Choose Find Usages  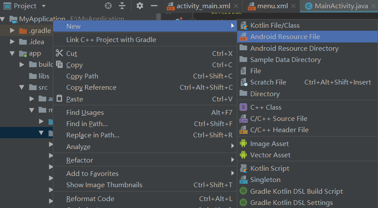145,112
